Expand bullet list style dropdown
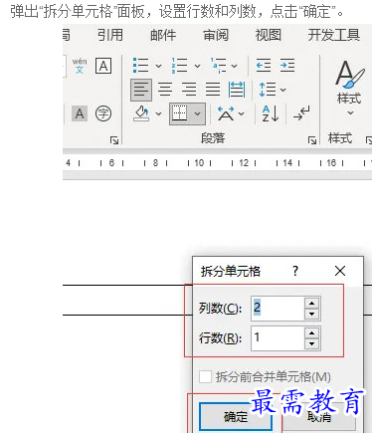372x433 pixels. (158, 66)
